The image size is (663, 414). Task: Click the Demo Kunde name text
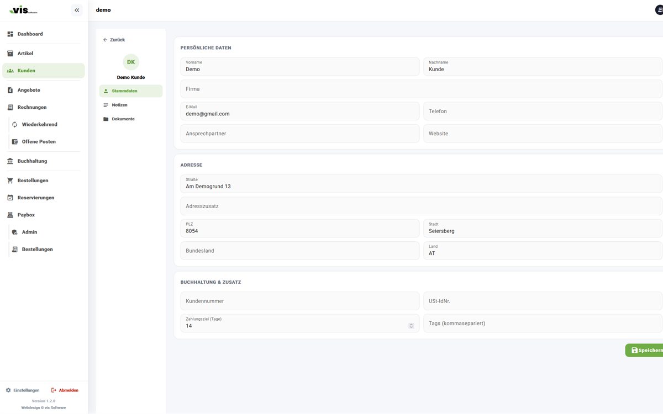[x=131, y=78]
